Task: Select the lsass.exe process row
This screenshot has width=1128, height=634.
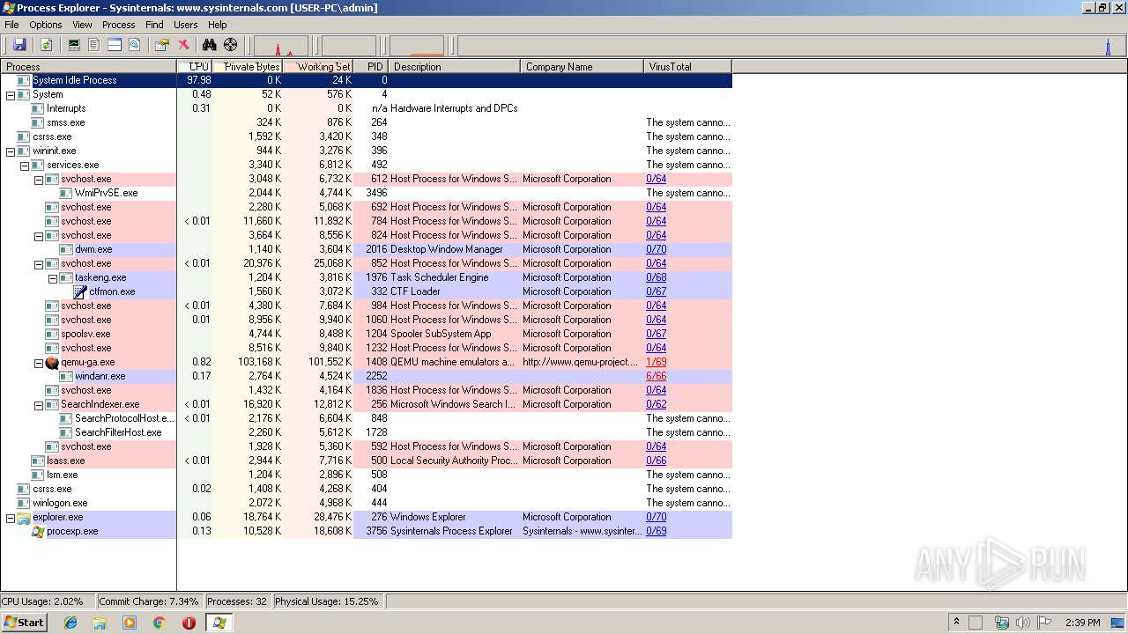Action: [x=367, y=461]
